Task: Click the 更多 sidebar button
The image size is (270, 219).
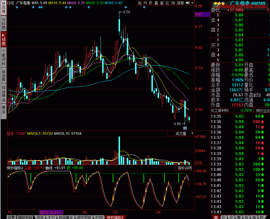Action: [4, 111]
